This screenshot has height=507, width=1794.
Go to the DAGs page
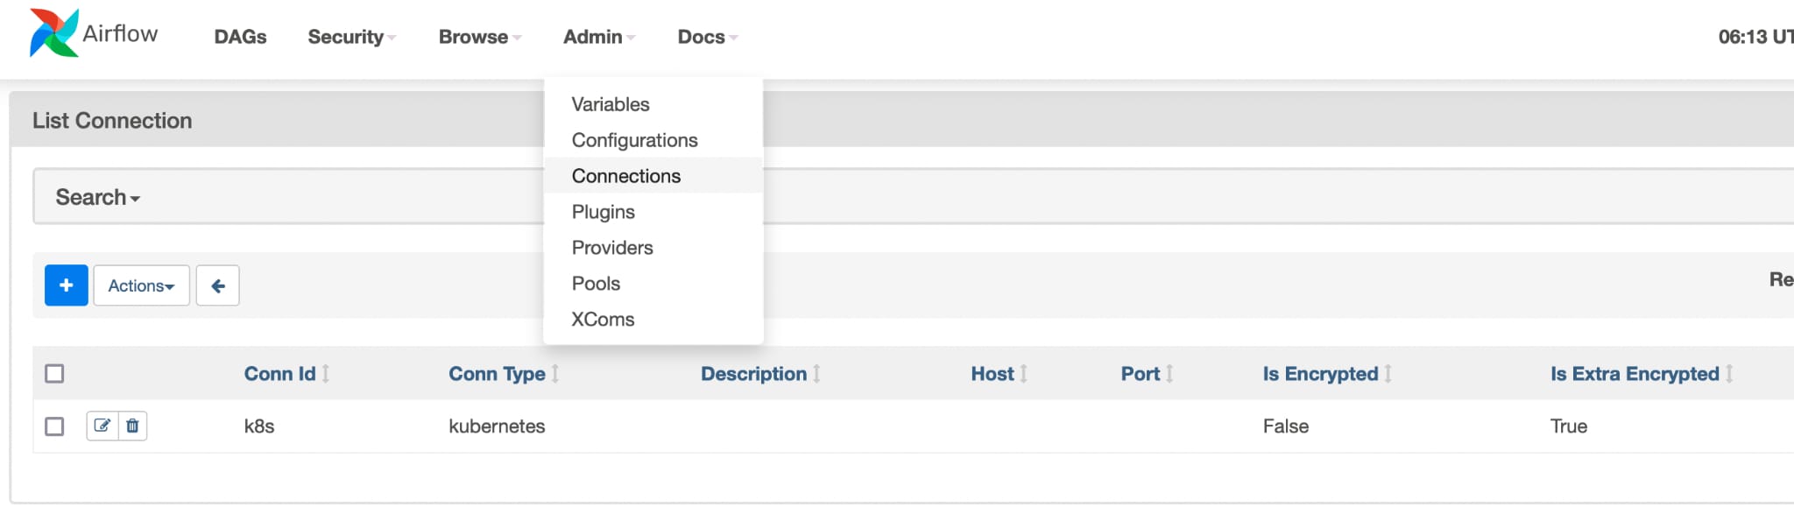point(240,37)
